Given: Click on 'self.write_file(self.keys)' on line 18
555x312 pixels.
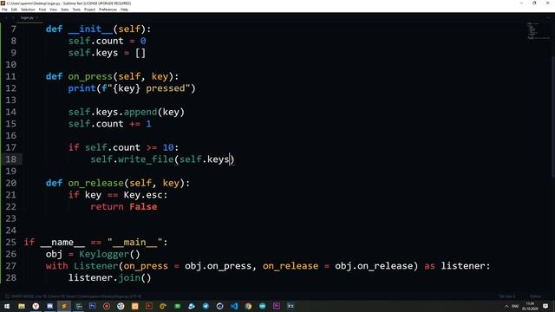Looking at the screenshot, I should (x=162, y=159).
